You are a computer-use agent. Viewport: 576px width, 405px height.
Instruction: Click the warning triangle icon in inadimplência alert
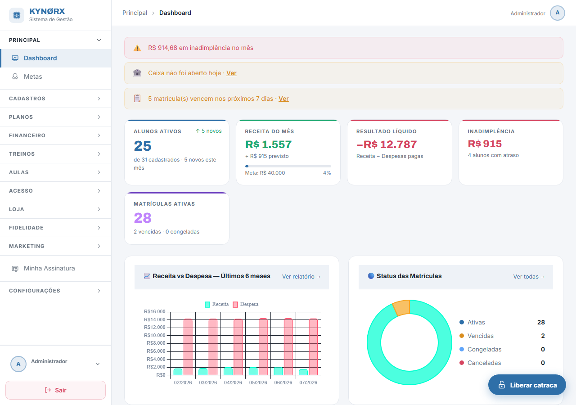click(137, 48)
